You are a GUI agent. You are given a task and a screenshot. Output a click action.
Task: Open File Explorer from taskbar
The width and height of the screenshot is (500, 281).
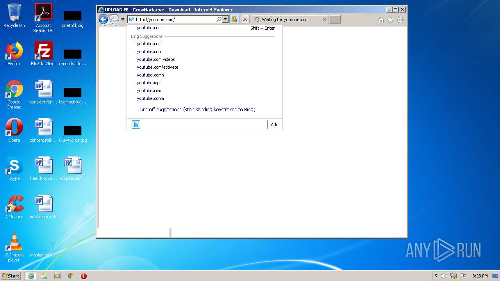pyautogui.click(x=44, y=276)
